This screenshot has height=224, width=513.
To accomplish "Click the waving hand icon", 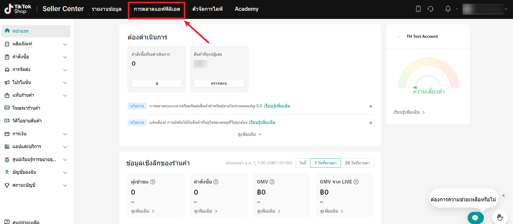I will coord(500,217).
